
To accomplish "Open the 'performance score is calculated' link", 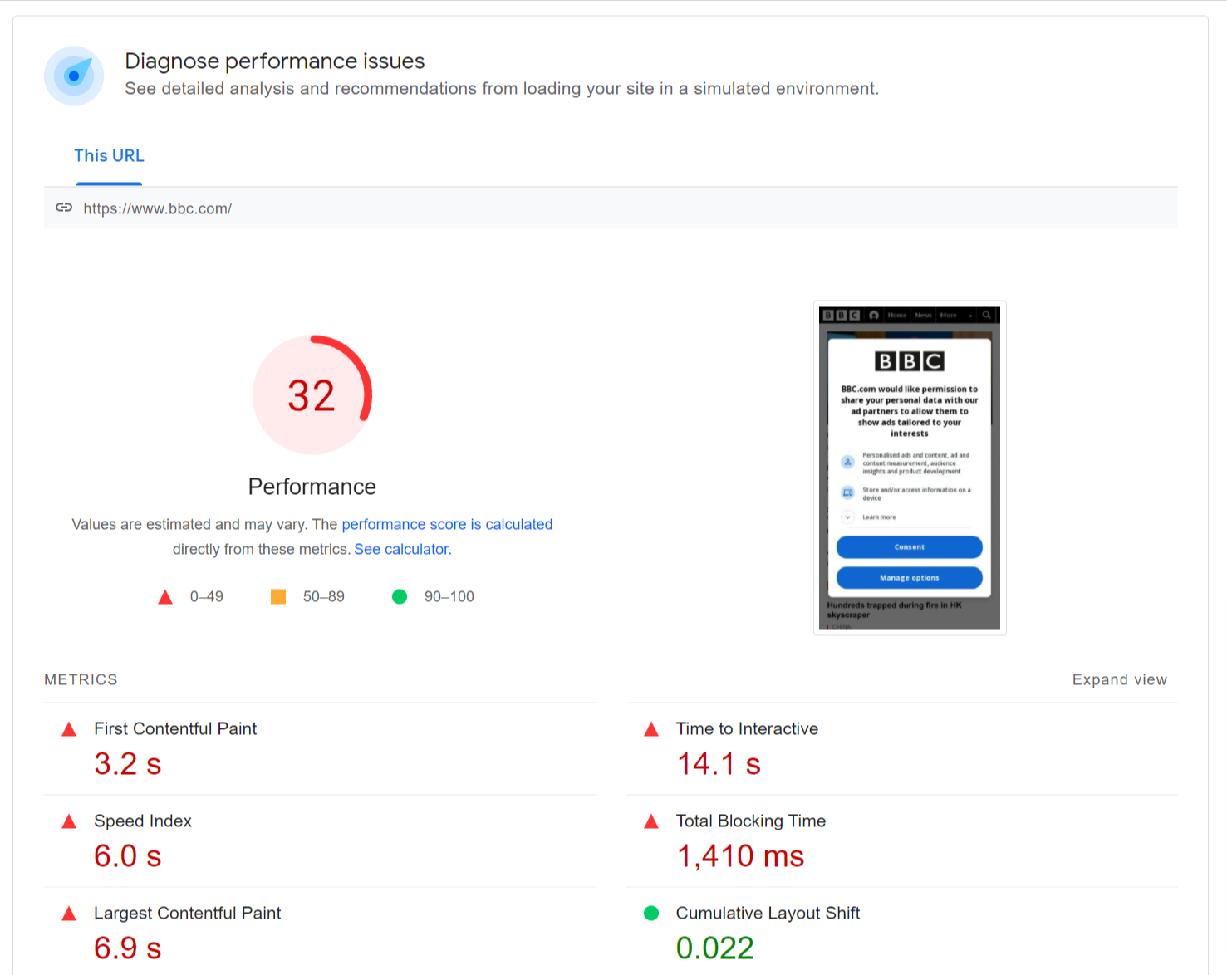I will point(447,524).
